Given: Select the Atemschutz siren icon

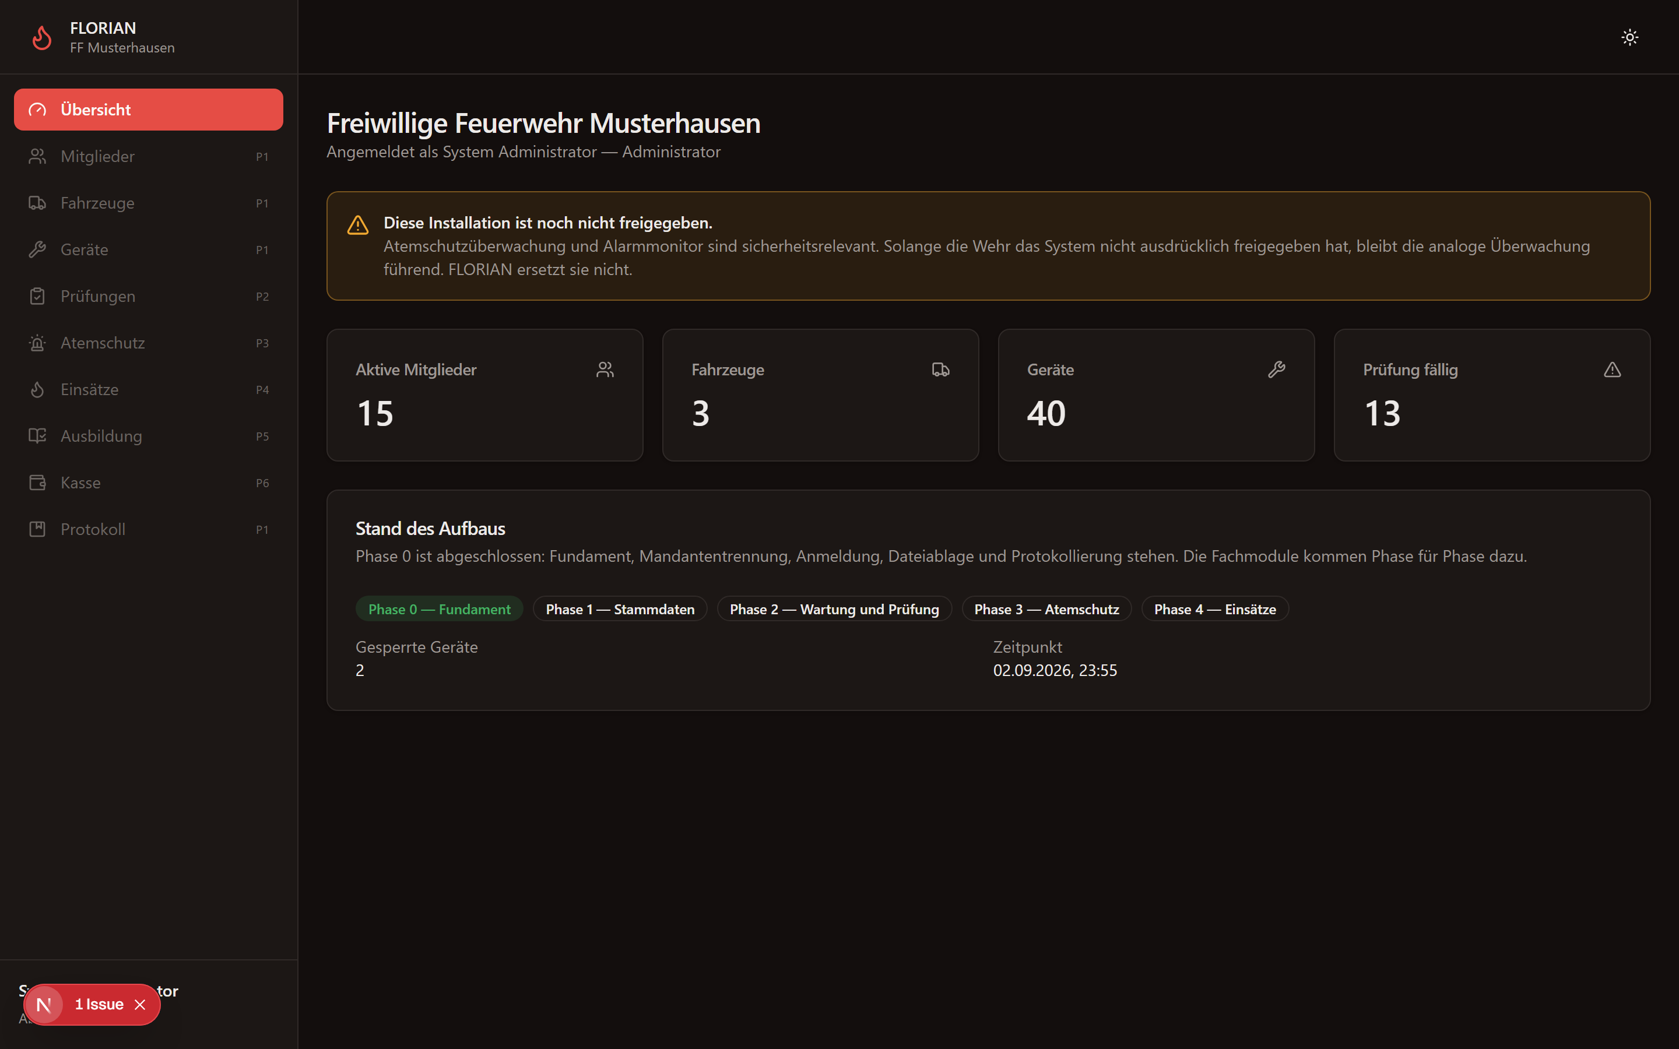Looking at the screenshot, I should 37,343.
